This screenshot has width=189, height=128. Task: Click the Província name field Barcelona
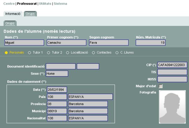click(88, 104)
